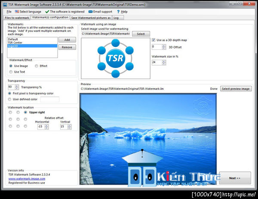Increase Vertical offset with up arrow

coord(70,126)
